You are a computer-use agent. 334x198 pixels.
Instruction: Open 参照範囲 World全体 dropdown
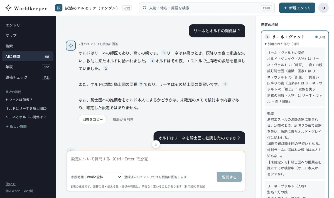click(x=104, y=177)
